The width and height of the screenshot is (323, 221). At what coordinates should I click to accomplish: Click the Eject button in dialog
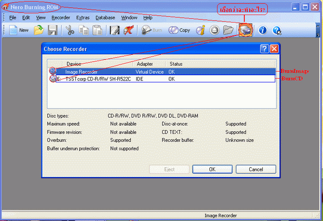click(169, 169)
